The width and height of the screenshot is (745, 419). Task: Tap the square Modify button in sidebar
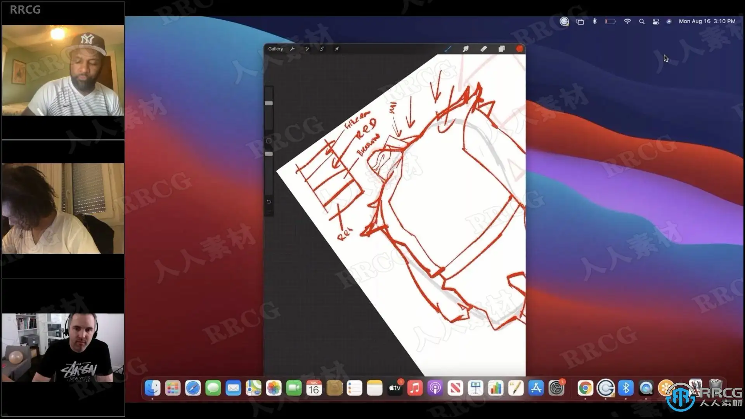[269, 141]
